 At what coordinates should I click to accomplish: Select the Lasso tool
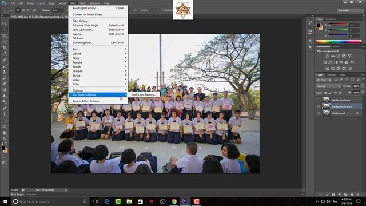tap(4, 35)
